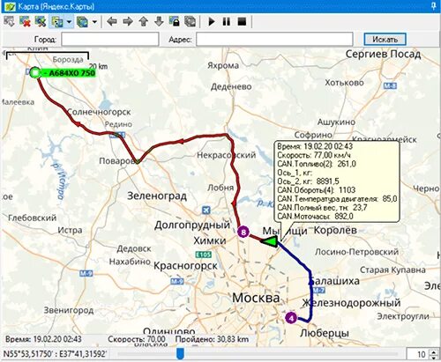
Task: Pan the map down with the arrow
Action: coord(159,21)
